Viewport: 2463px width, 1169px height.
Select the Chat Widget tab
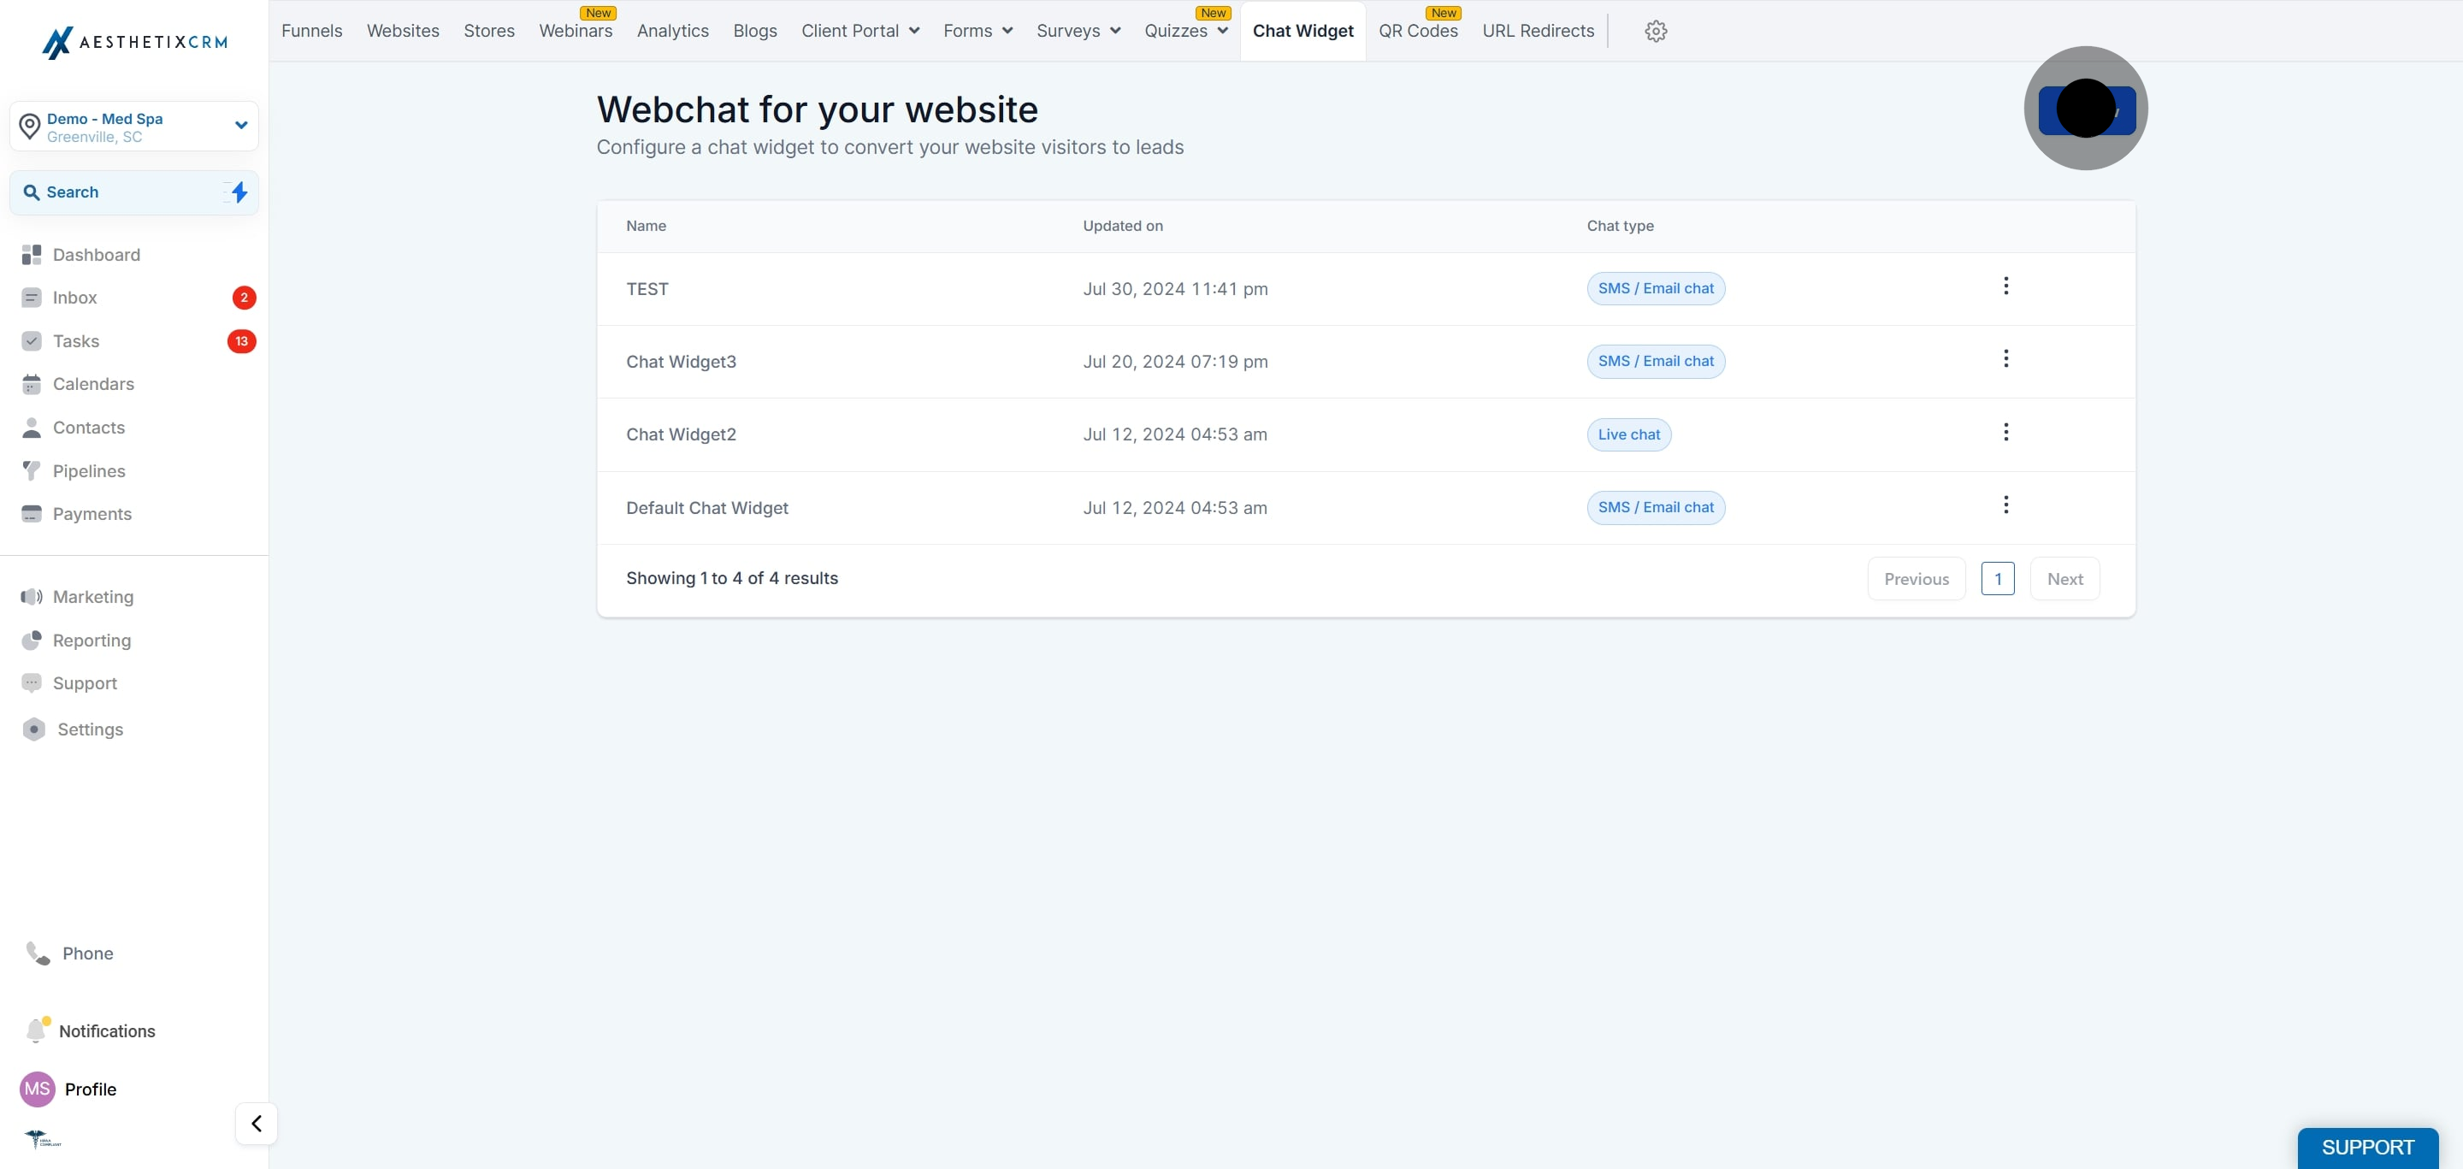(x=1302, y=31)
